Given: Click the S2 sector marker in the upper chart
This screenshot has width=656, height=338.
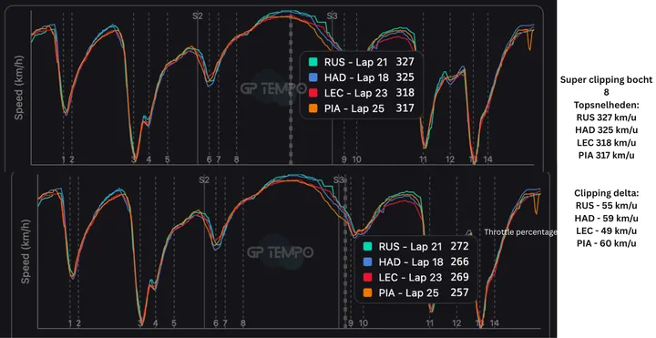Looking at the screenshot, I should click(x=198, y=15).
